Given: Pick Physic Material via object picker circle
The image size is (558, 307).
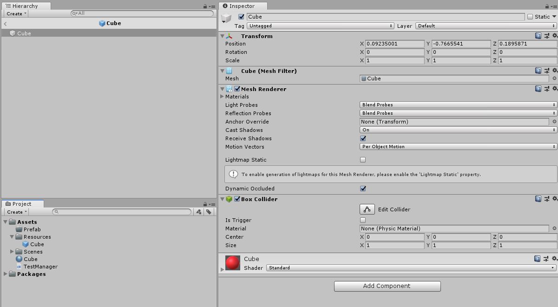Looking at the screenshot, I should (554, 229).
